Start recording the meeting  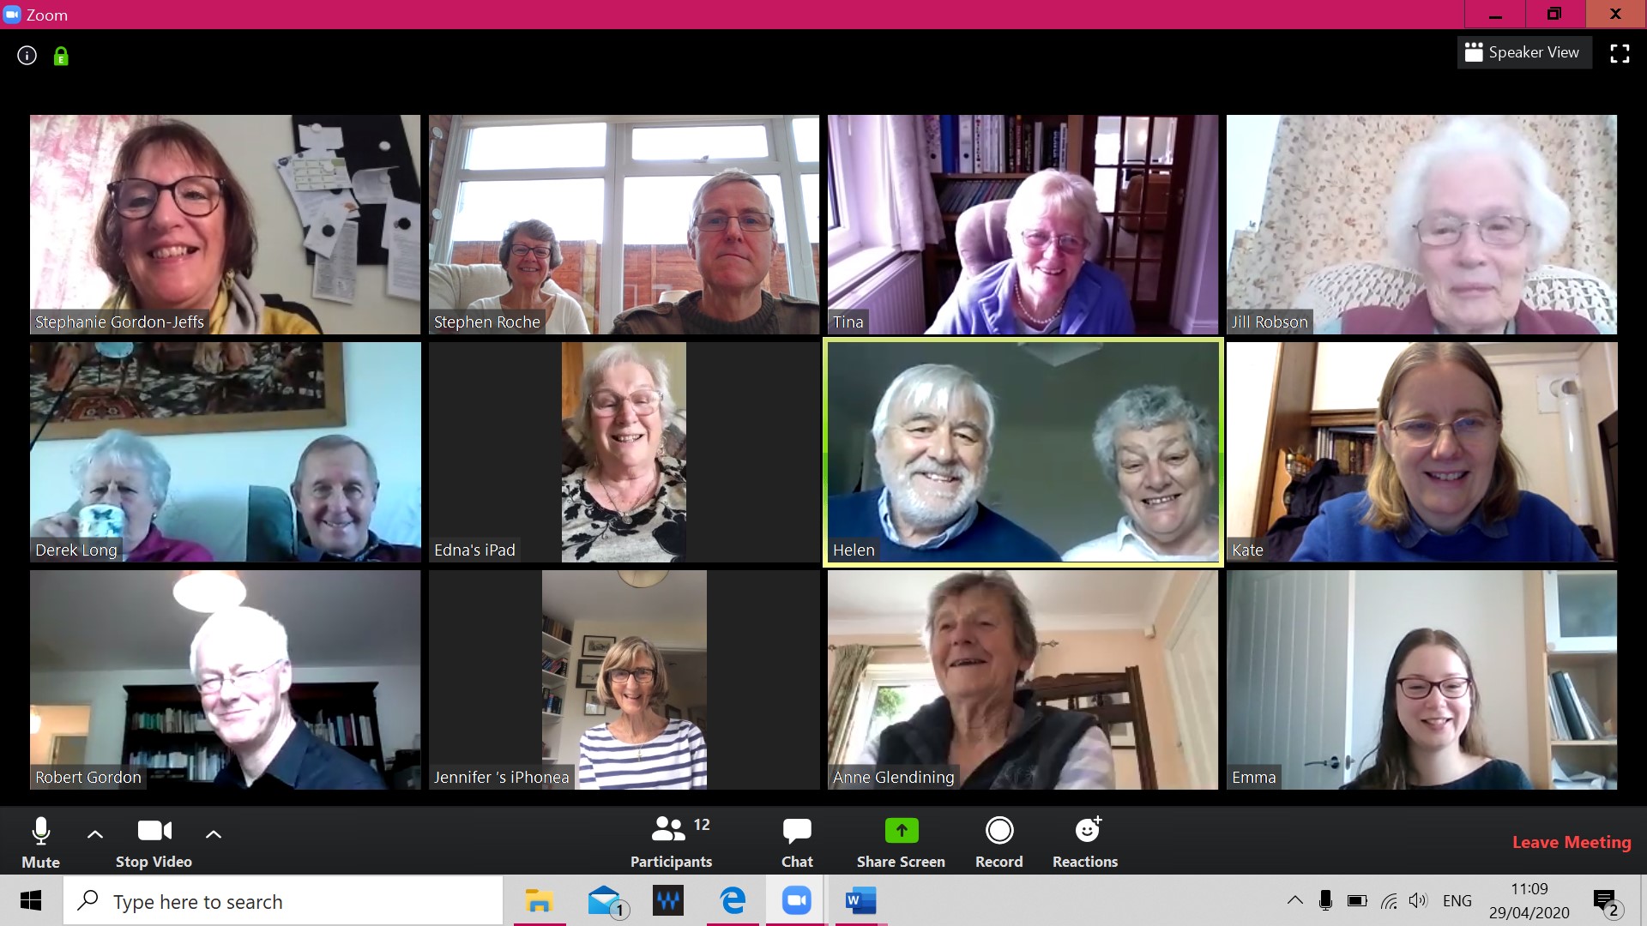tap(998, 841)
